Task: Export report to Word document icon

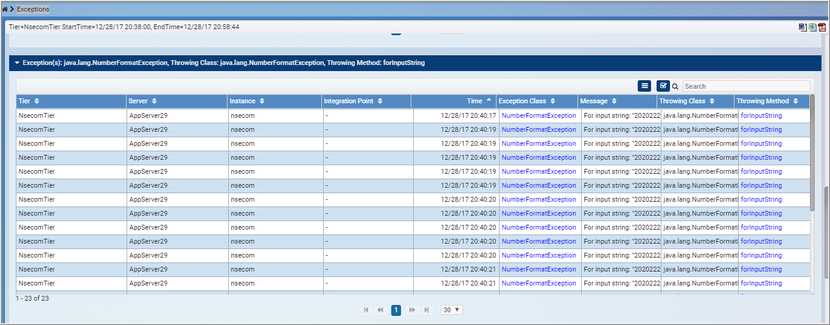Action: tap(803, 27)
